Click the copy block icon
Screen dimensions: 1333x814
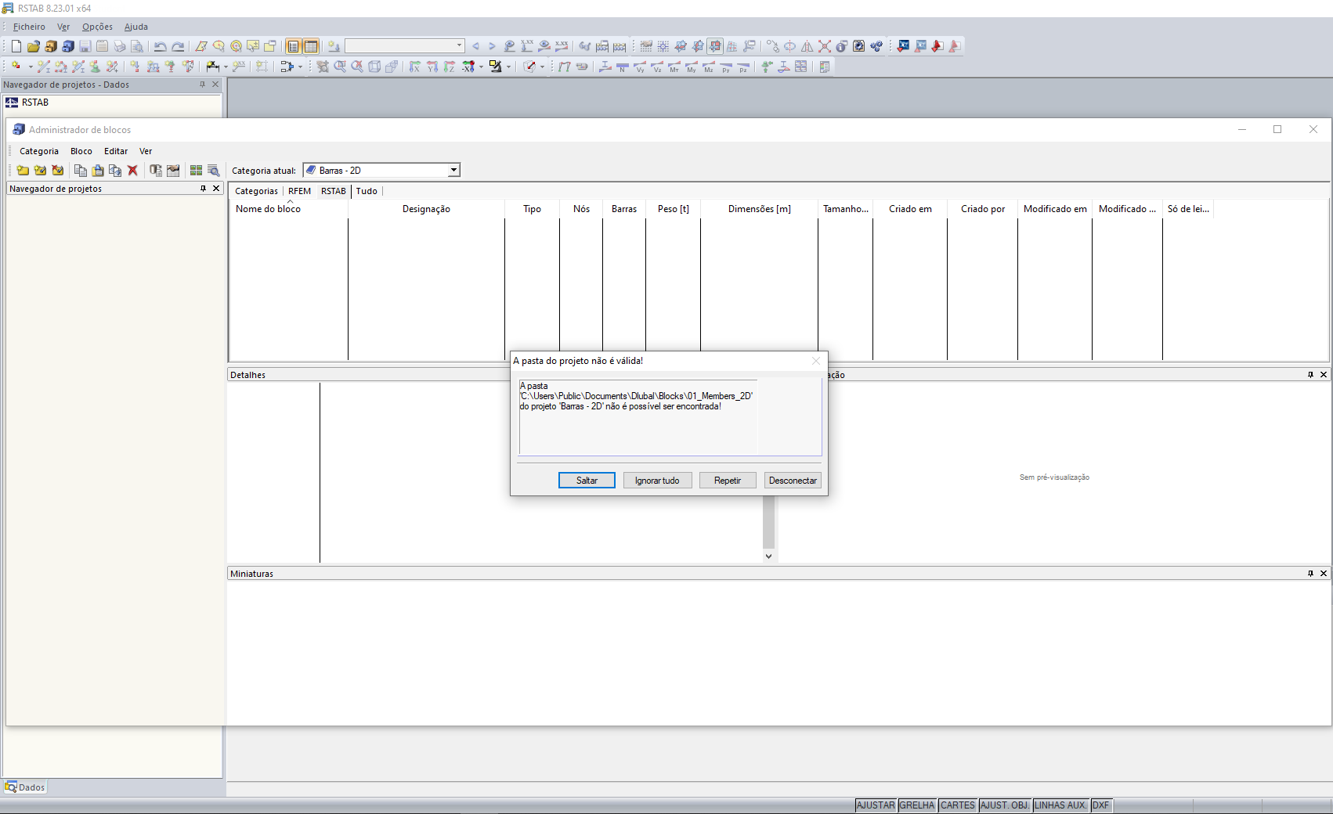click(80, 170)
